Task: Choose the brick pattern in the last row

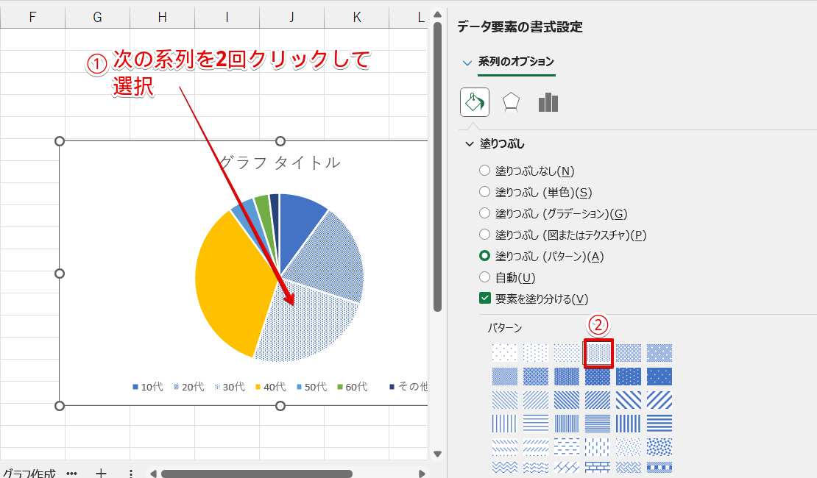Action: click(x=598, y=467)
